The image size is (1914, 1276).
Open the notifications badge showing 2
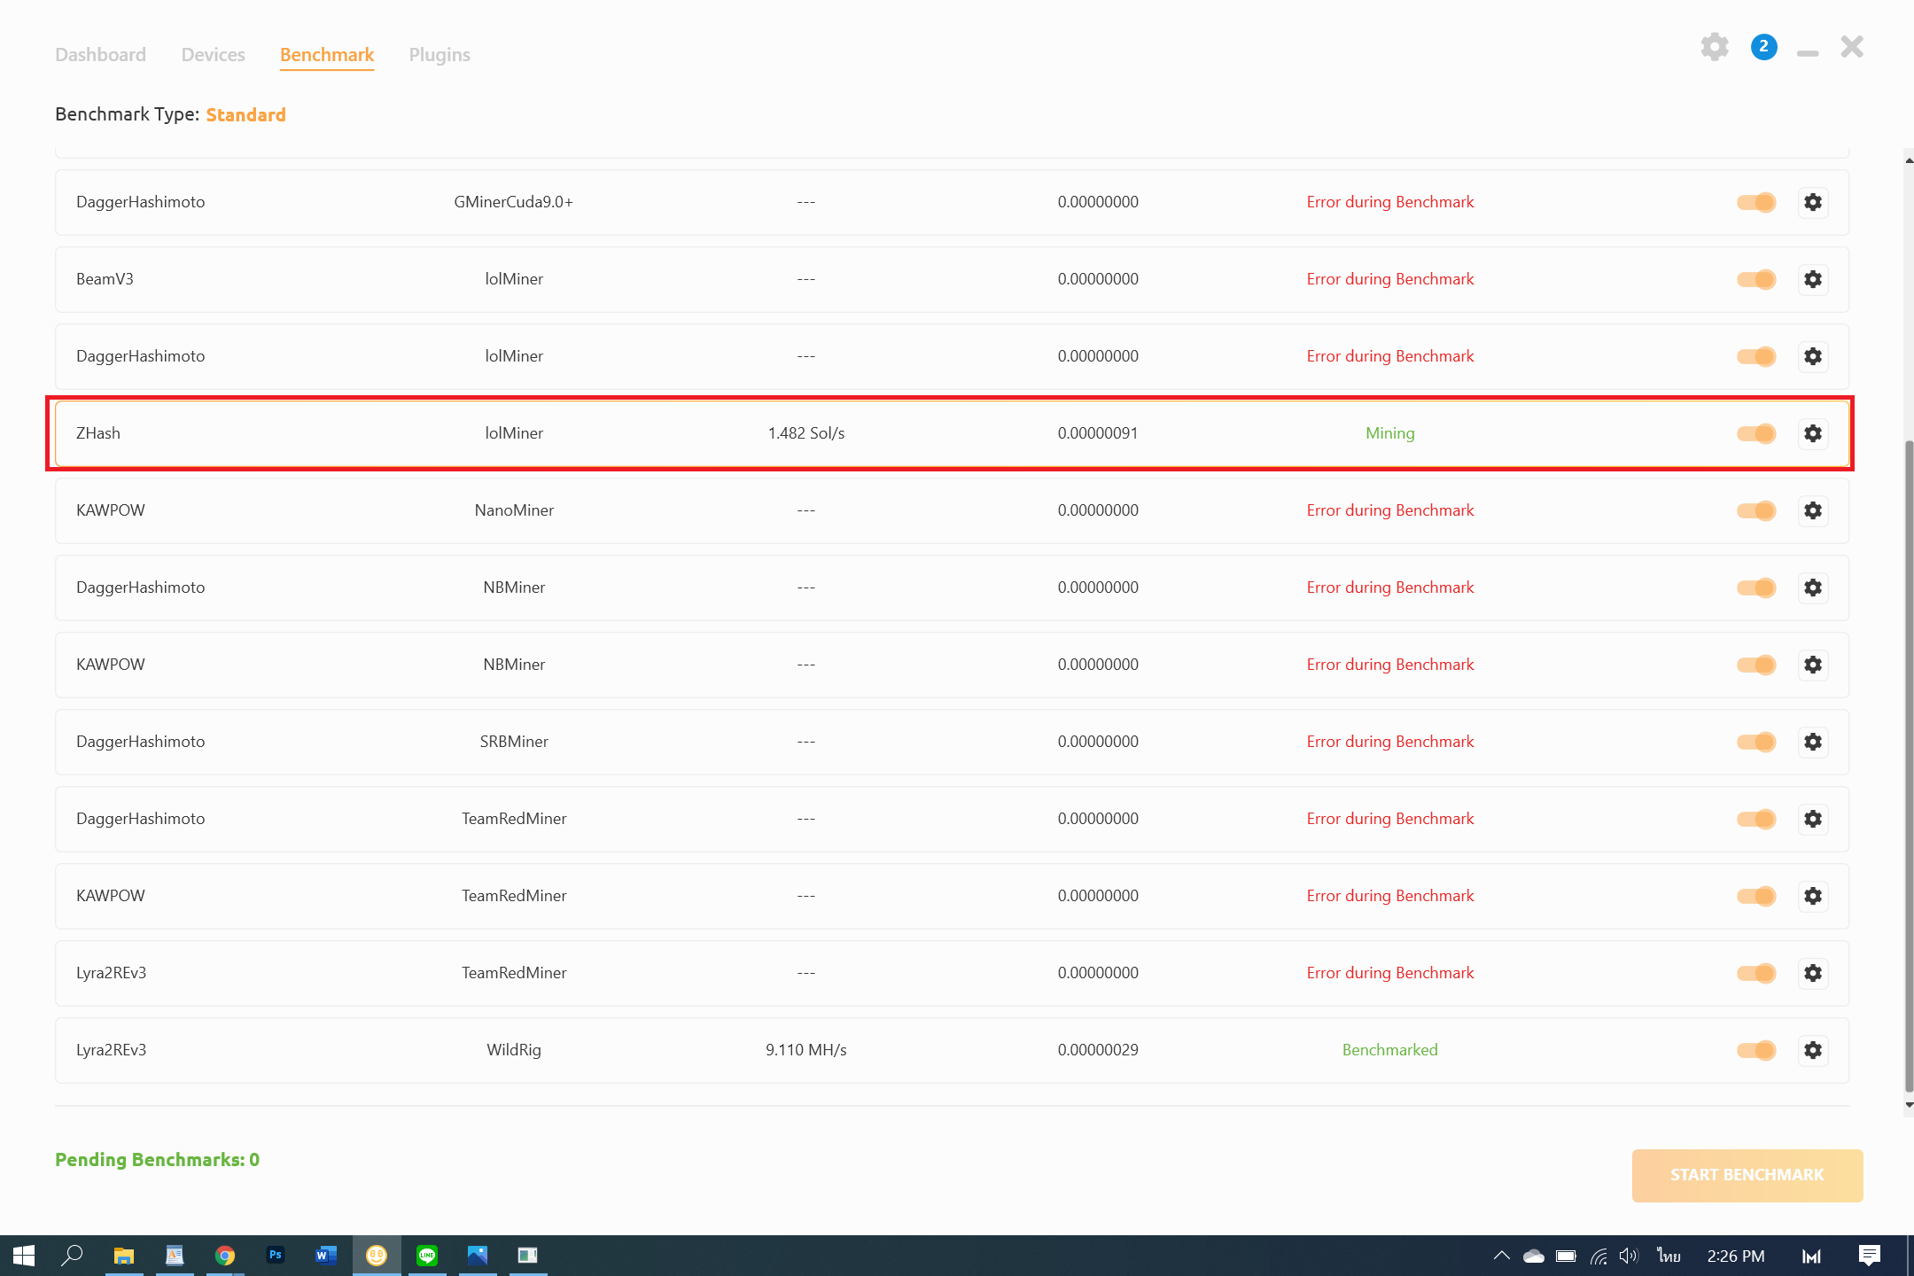click(x=1763, y=47)
